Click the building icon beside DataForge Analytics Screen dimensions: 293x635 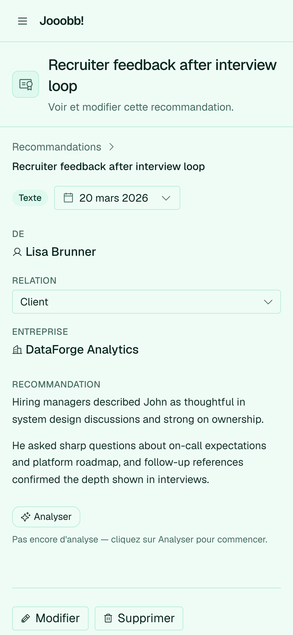pos(17,350)
